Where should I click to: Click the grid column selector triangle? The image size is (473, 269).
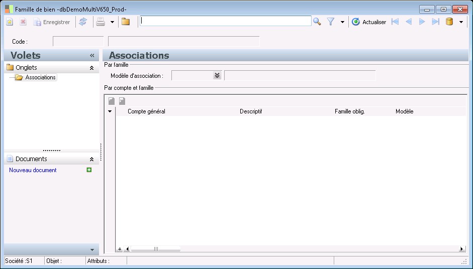(110, 111)
